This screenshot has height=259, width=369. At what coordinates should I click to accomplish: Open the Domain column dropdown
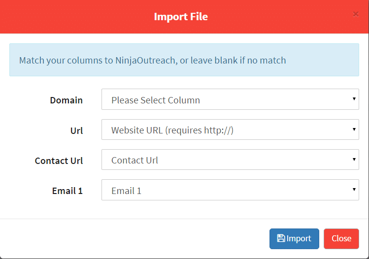230,99
